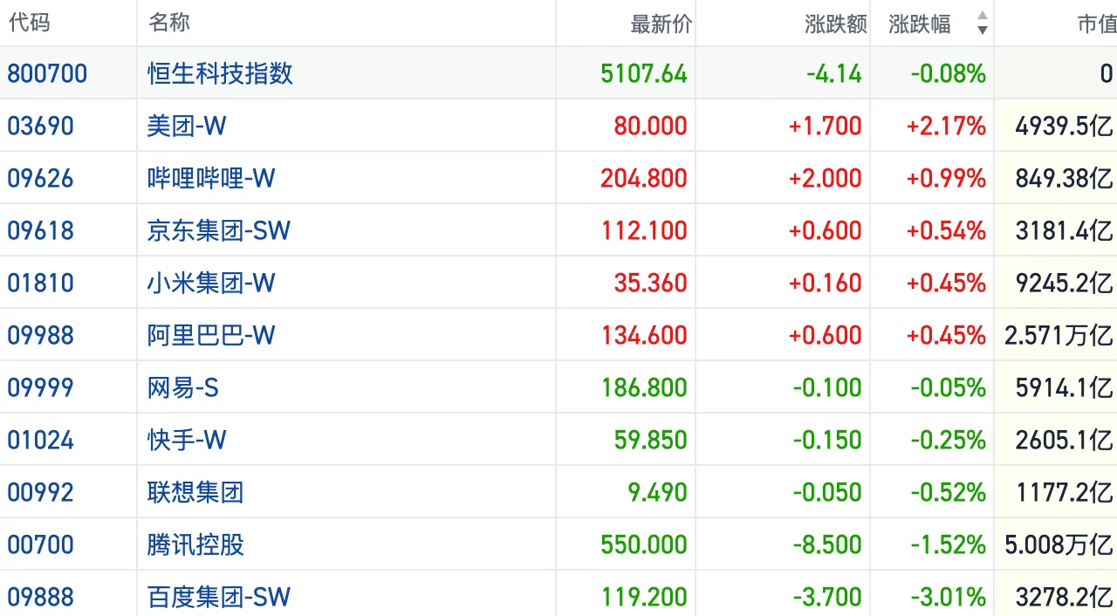Viewport: 1117px width, 616px height.
Task: Open 京东集团-SW stock details
Action: point(219,230)
